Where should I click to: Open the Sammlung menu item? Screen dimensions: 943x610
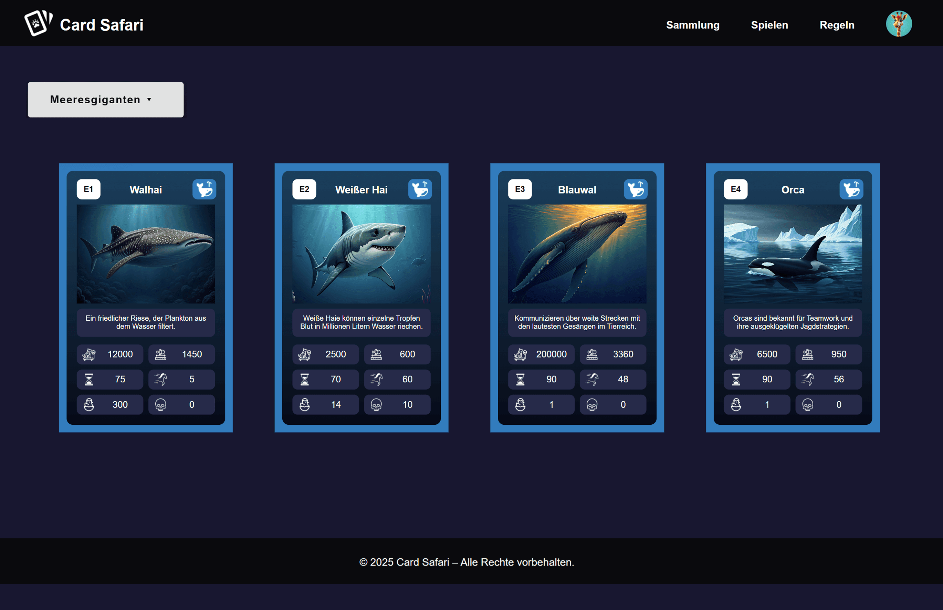(692, 25)
